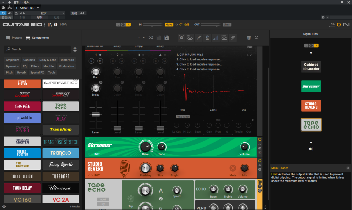
Task: Toggle the Auto Align button
Action: [x=183, y=117]
